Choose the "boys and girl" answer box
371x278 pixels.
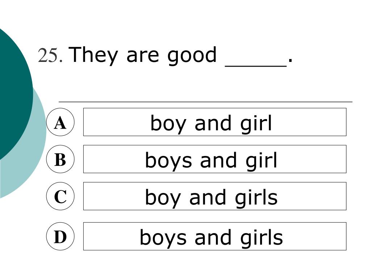pyautogui.click(x=215, y=159)
